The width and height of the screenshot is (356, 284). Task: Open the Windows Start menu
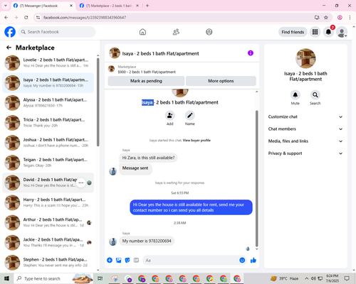click(x=6, y=278)
